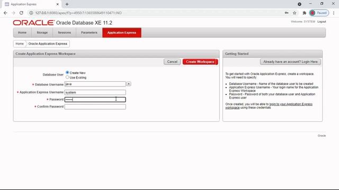Open the Storage tab
This screenshot has height=190, width=339.
point(42,33)
